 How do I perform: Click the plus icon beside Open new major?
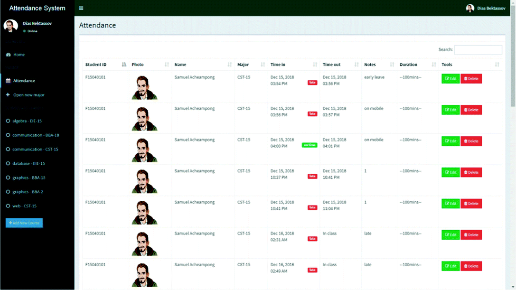coord(8,95)
